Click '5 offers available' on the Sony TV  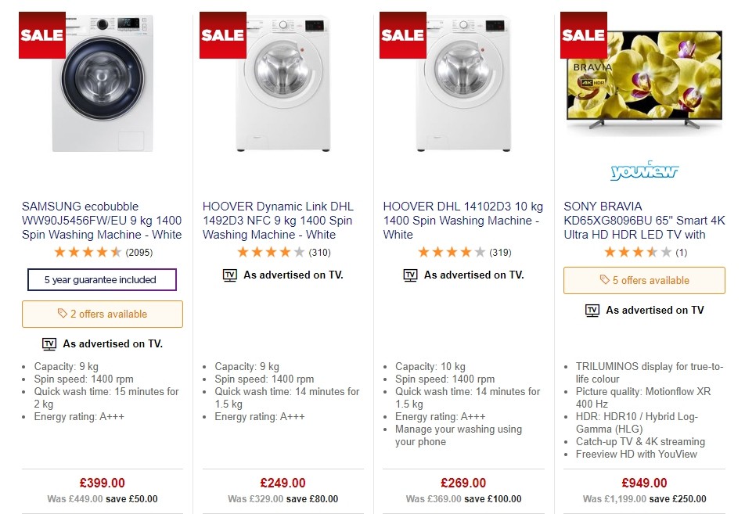click(643, 280)
